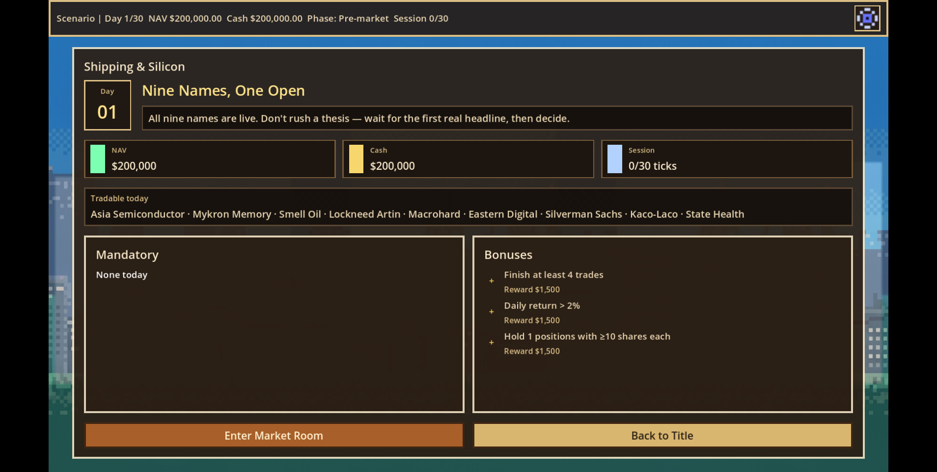This screenshot has width=937, height=472.
Task: Select the green NAV color swatch
Action: [98, 159]
